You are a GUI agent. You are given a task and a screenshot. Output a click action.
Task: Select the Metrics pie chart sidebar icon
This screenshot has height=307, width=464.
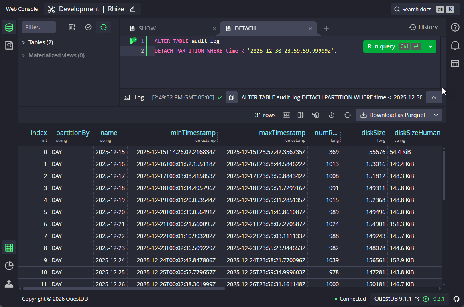click(9, 265)
